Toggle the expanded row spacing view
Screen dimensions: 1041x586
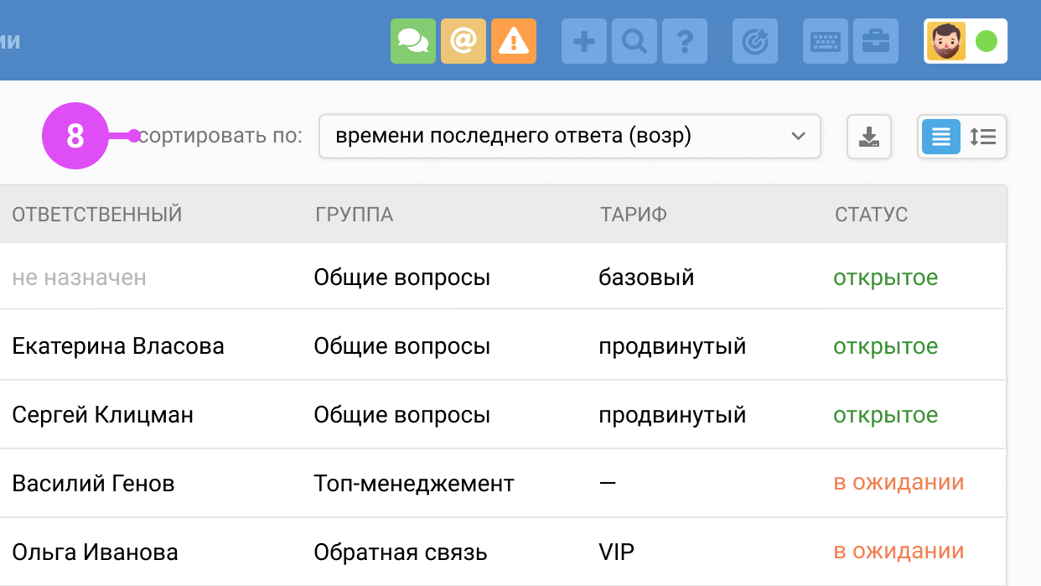(x=984, y=136)
